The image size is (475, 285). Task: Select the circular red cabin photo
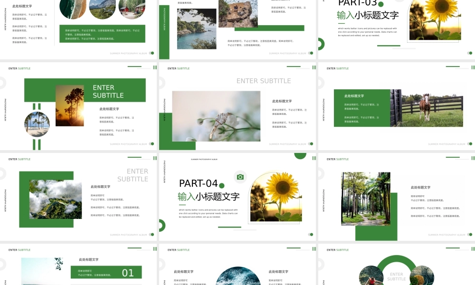tap(132, 9)
